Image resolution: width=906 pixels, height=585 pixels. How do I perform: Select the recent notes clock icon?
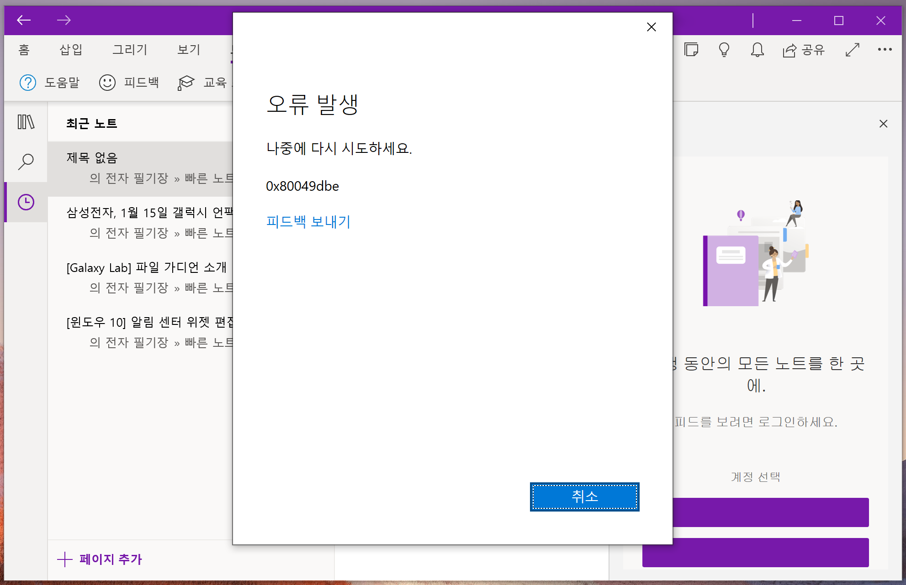coord(26,202)
